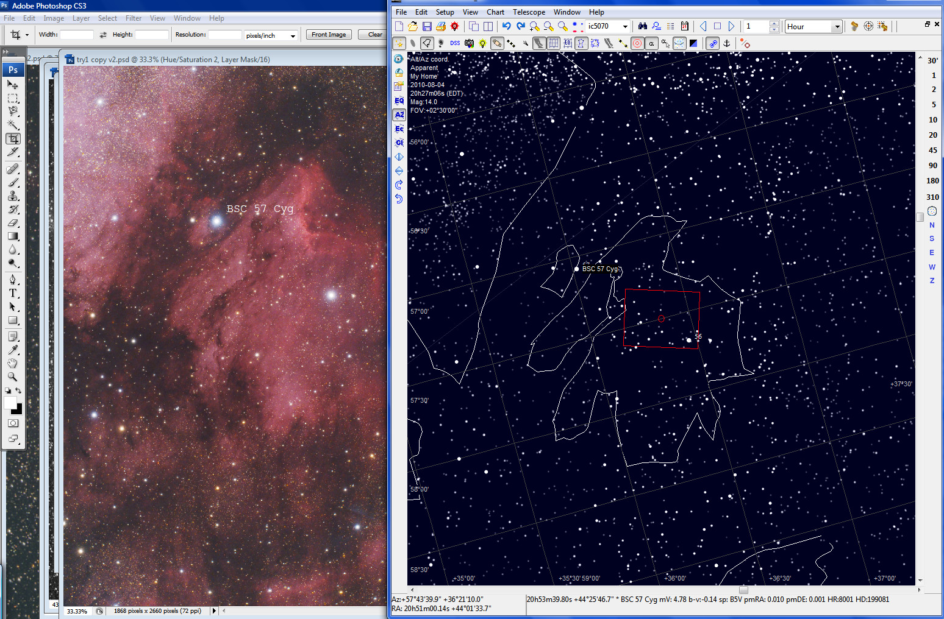The width and height of the screenshot is (944, 619).
Task: Click the DSS image download icon
Action: [x=455, y=43]
